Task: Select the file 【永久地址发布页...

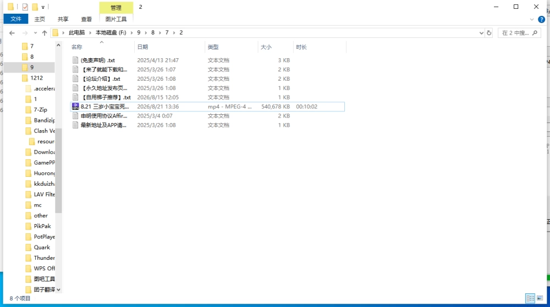Action: pos(104,88)
